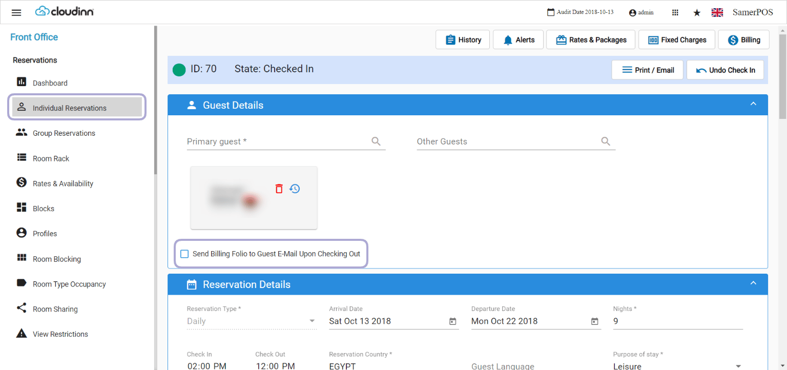Viewport: 787px width, 370px height.
Task: Click the Guest Language field
Action: (536, 366)
